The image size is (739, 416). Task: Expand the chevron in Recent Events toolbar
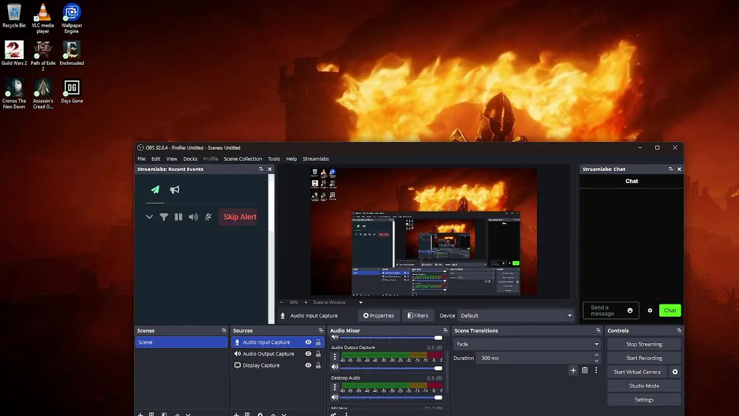click(150, 217)
